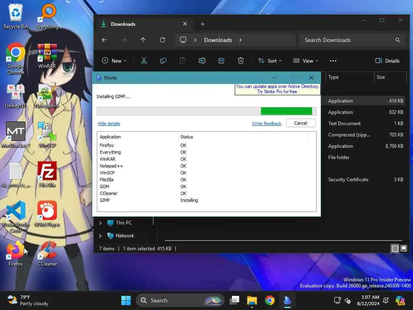413x310 pixels.
Task: Click Hide details link in Ninite
Action: 109,124
